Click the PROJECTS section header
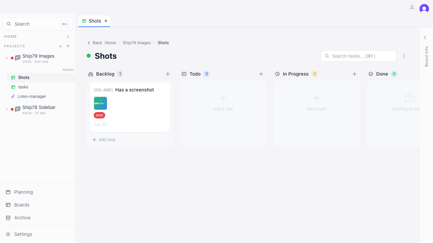433x243 pixels. [15, 46]
